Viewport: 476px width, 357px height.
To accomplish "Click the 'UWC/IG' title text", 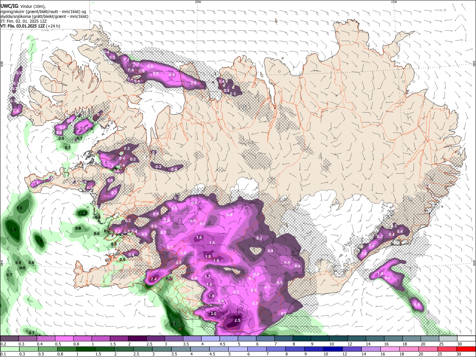I will tap(9, 6).
